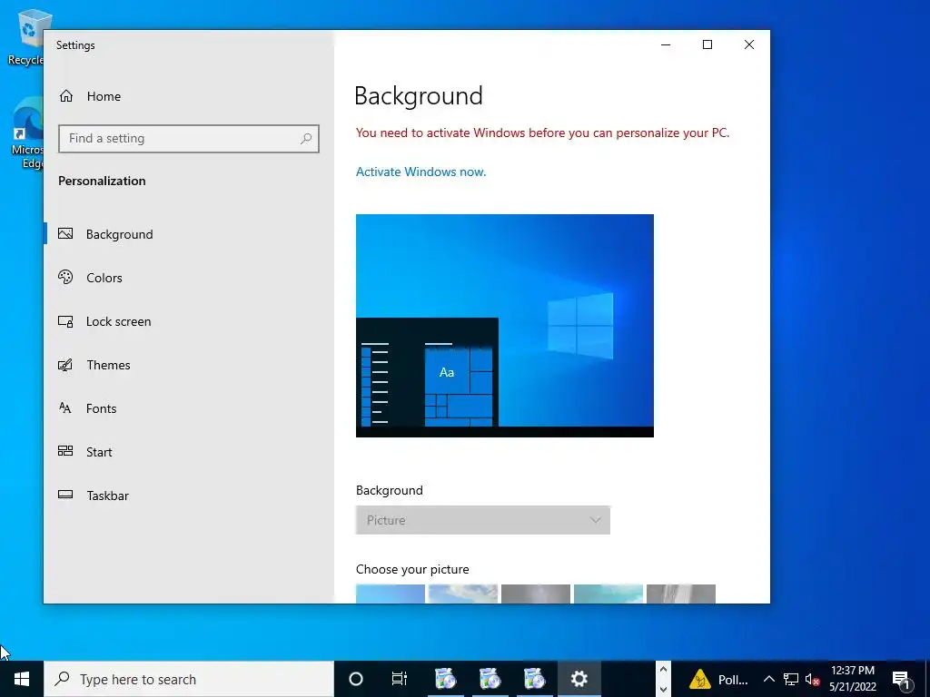Choose the third picture thumbnail

[x=536, y=594]
